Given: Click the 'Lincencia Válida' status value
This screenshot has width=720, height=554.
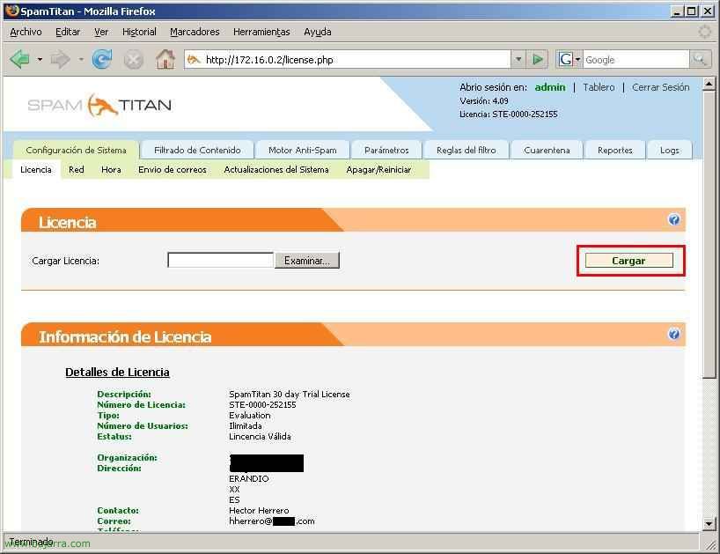Looking at the screenshot, I should pos(260,436).
